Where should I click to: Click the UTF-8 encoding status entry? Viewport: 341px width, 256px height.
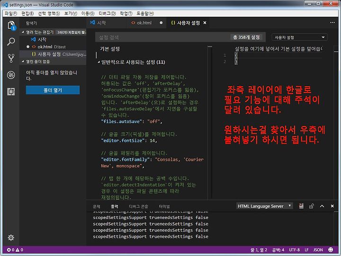click(x=294, y=250)
